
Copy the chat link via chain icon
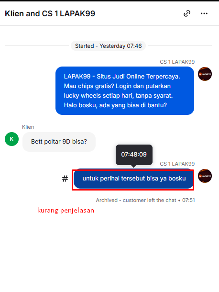tap(187, 13)
